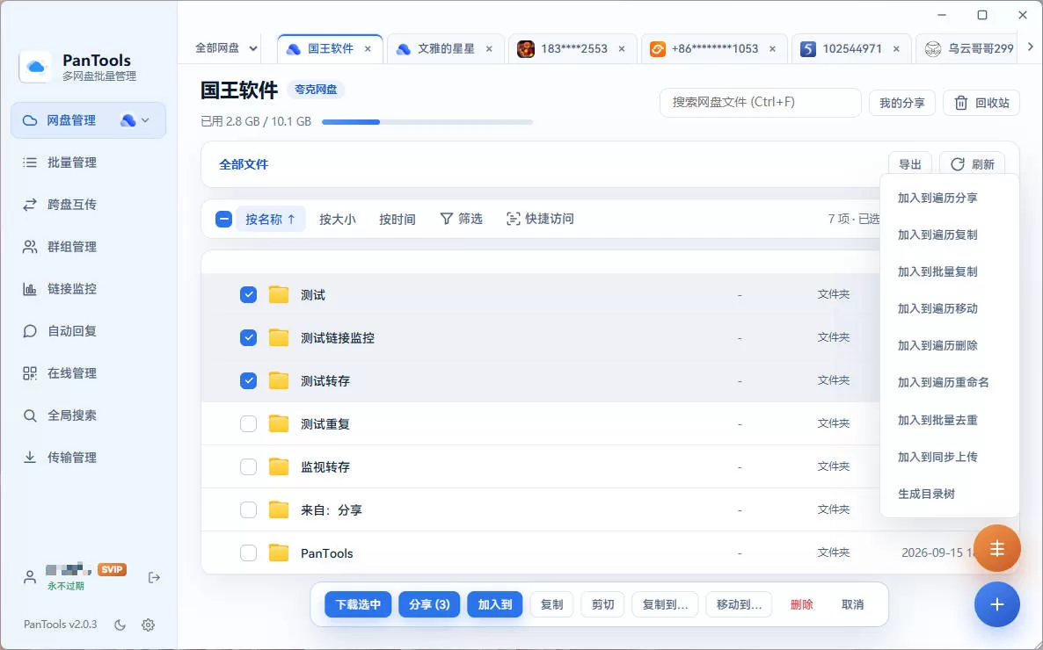The image size is (1043, 650).
Task: Click 分享 (3) button
Action: (x=429, y=605)
